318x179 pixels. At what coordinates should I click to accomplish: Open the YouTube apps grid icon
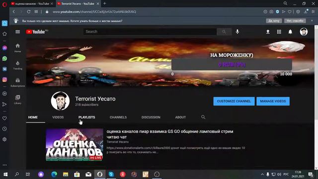[279, 32]
